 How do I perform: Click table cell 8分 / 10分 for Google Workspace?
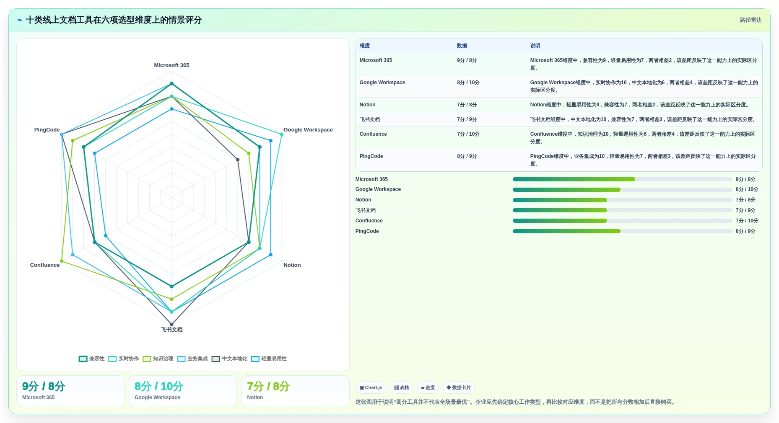(468, 83)
